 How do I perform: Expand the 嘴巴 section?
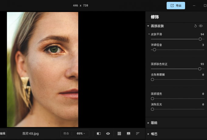[148, 134]
